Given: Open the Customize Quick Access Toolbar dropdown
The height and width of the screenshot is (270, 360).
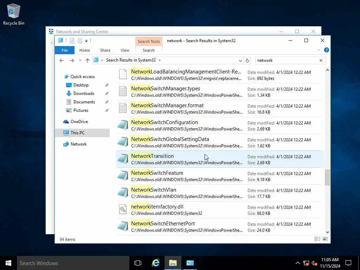Looking at the screenshot, I should pos(86,41).
